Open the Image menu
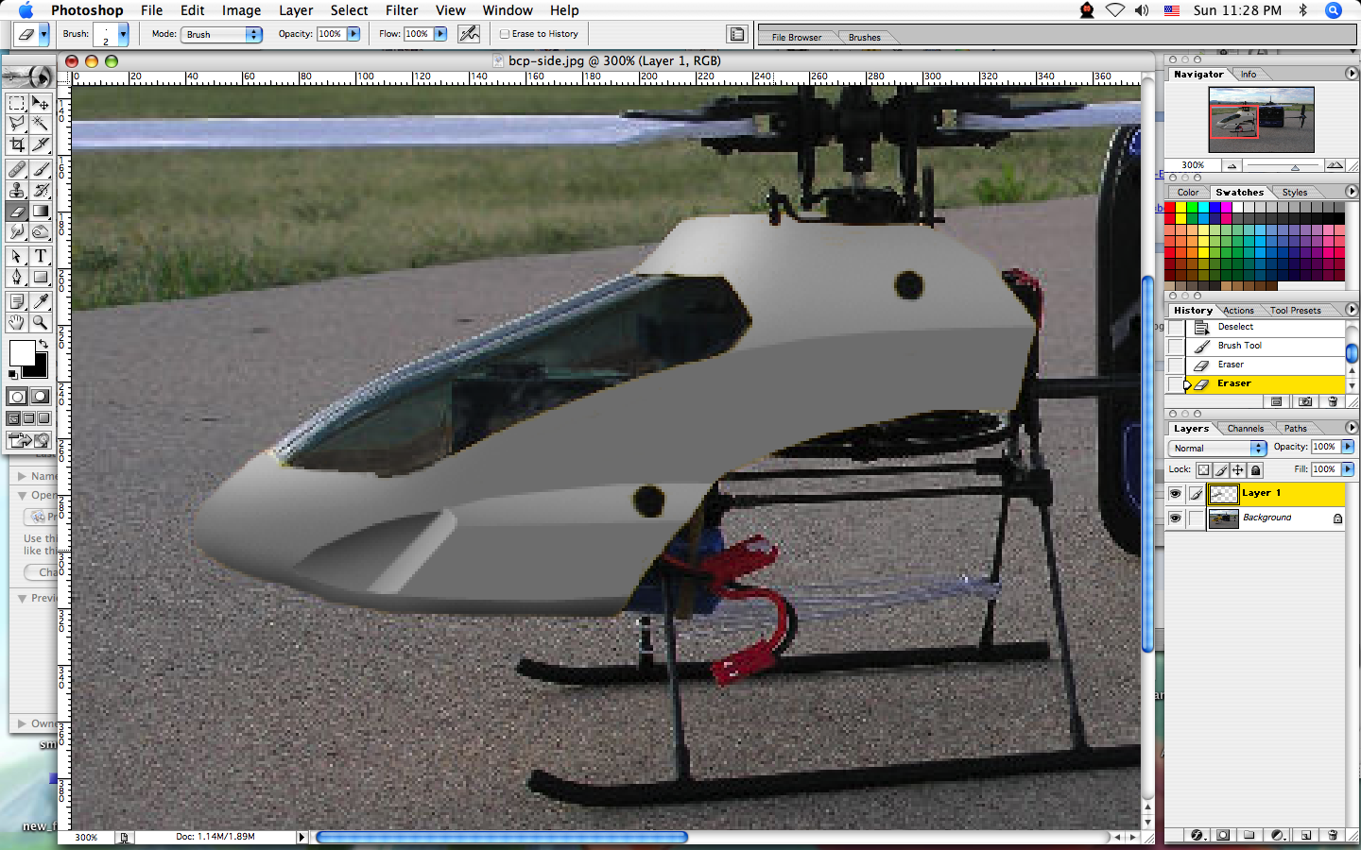1361x850 pixels. pos(241,10)
